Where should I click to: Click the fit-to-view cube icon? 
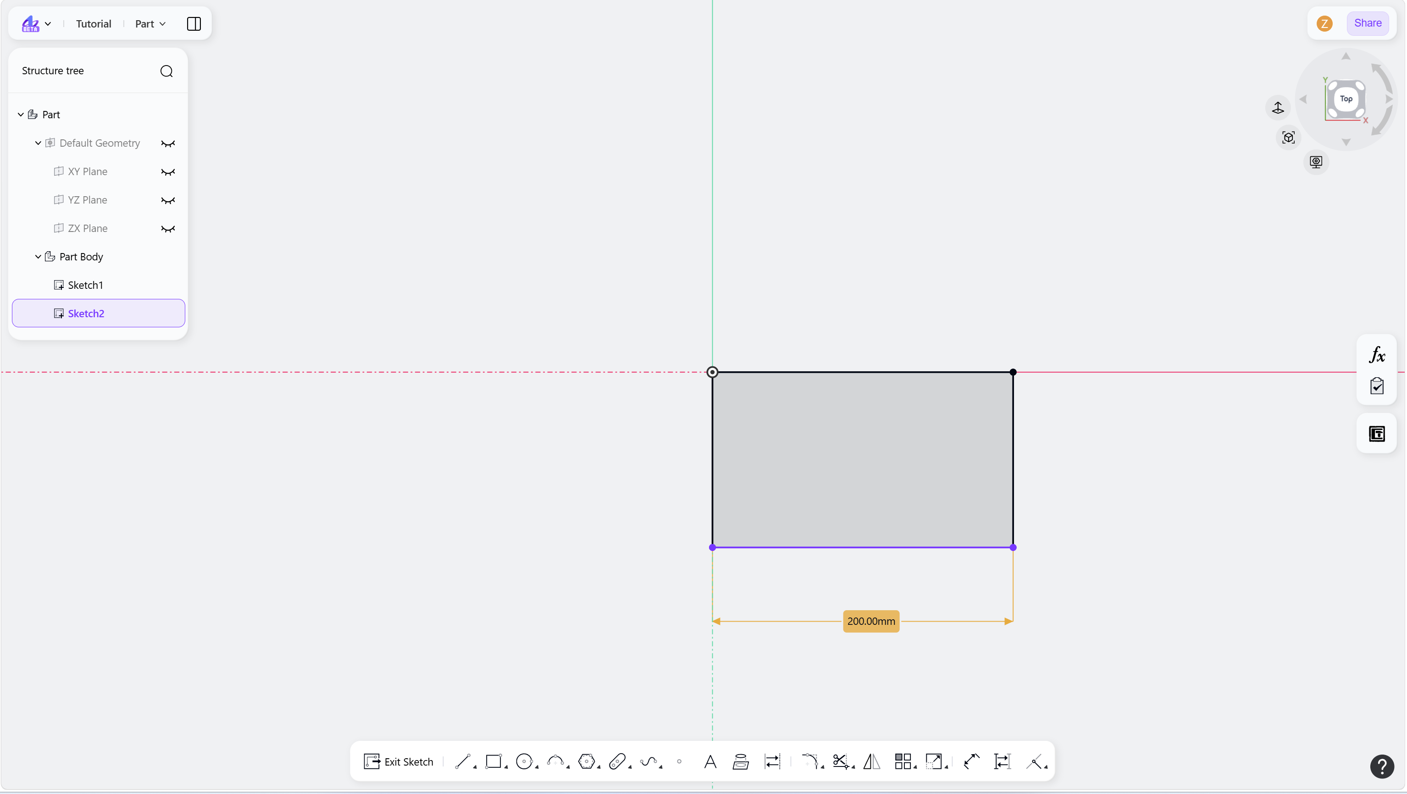[x=1289, y=137]
